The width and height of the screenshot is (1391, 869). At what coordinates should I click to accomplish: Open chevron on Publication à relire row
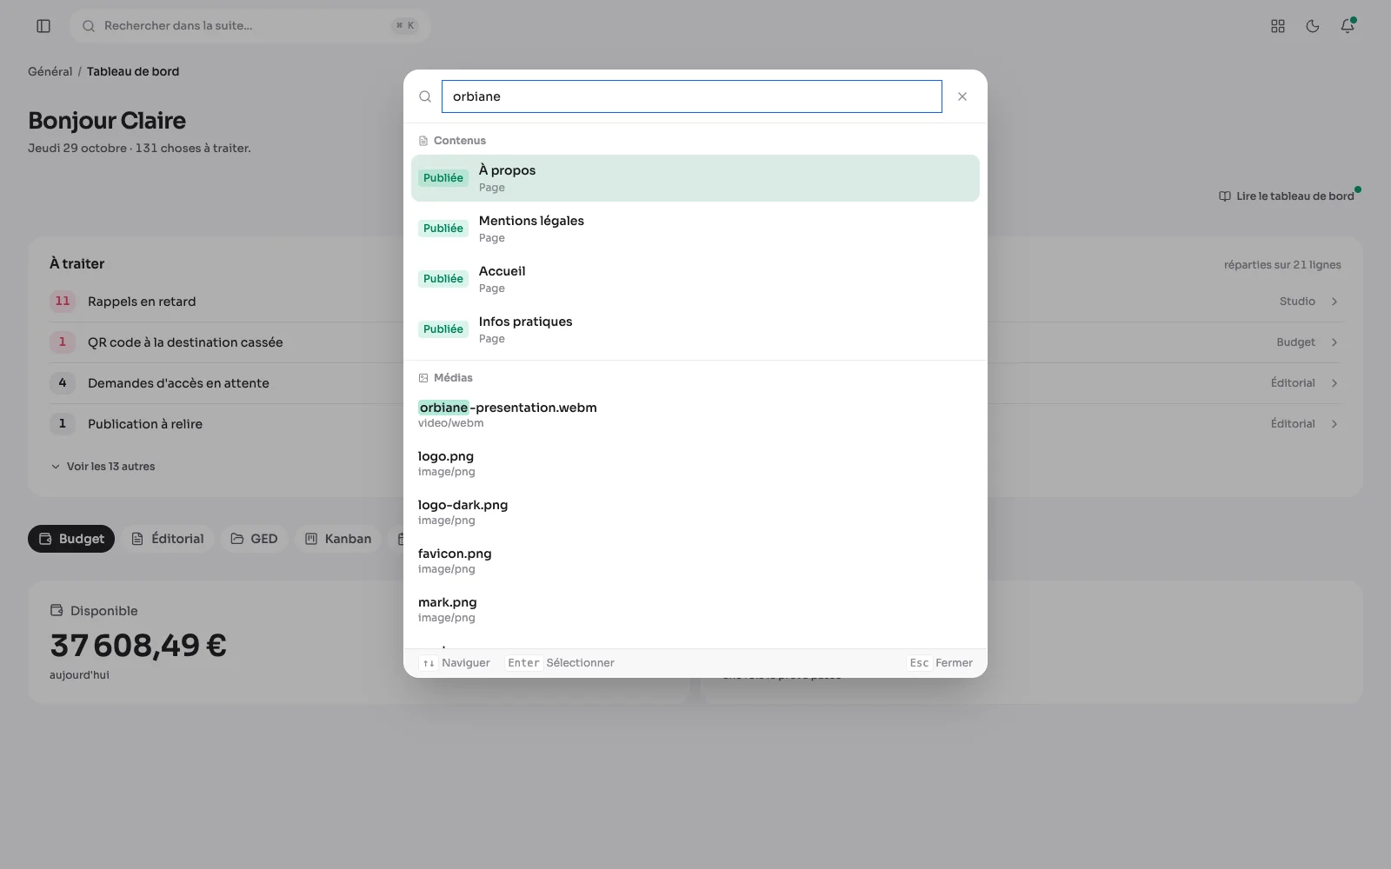click(x=1334, y=424)
